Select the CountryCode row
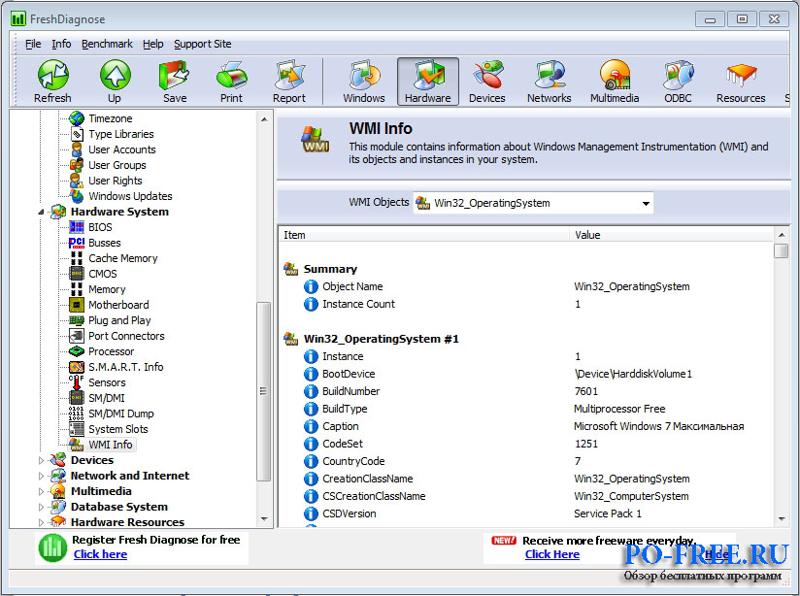The width and height of the screenshot is (800, 596). [x=526, y=461]
